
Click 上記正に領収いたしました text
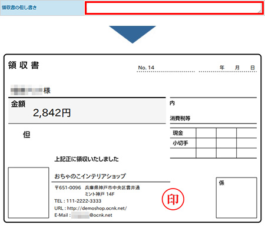pyautogui.click(x=87, y=159)
